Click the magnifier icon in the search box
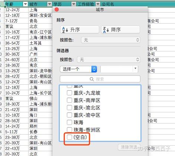This screenshot has width=175, height=156. tap(92, 79)
